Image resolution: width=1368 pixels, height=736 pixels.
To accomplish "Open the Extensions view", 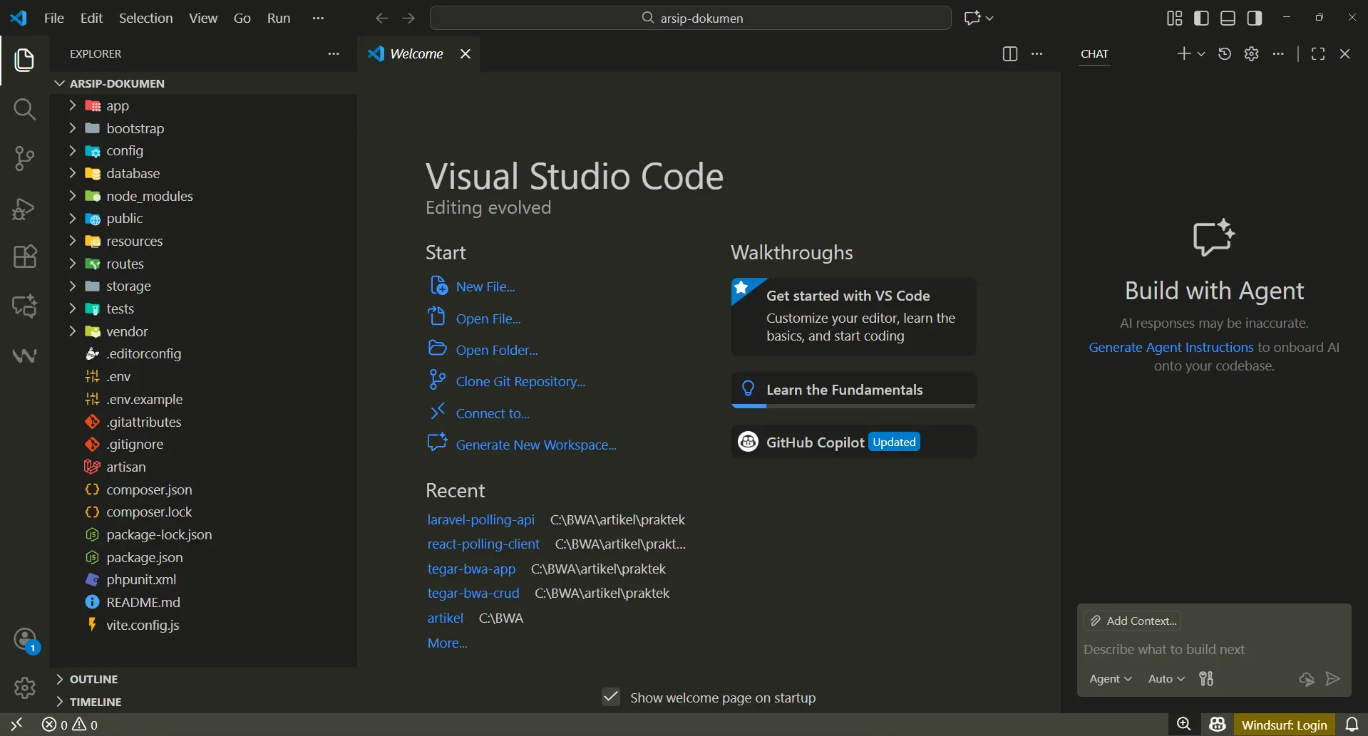I will [x=24, y=256].
